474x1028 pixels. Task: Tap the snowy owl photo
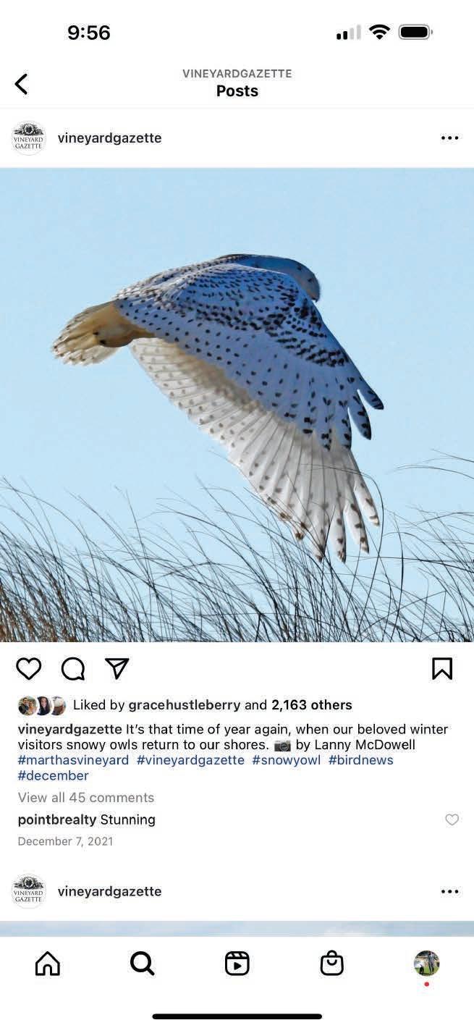point(237,405)
